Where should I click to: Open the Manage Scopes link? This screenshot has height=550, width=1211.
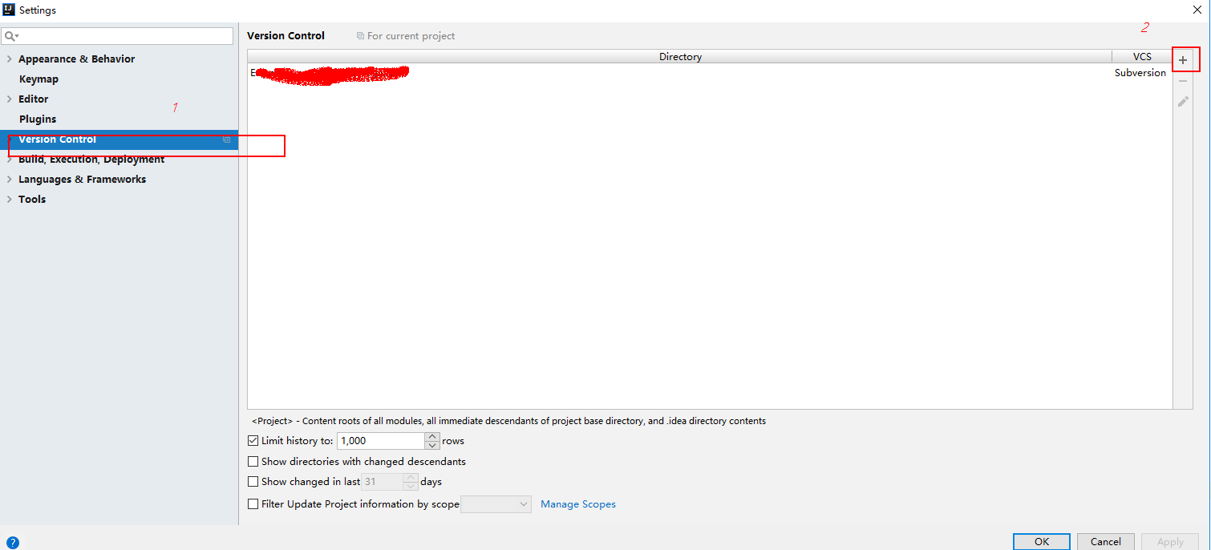578,504
